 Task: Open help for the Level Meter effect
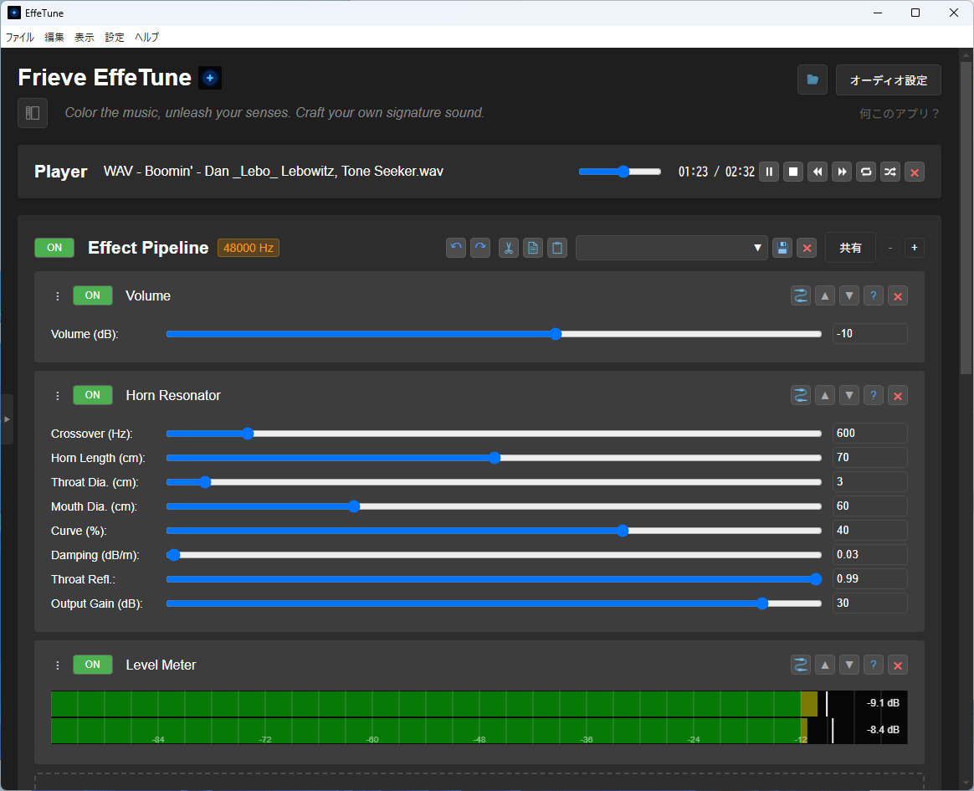[874, 664]
